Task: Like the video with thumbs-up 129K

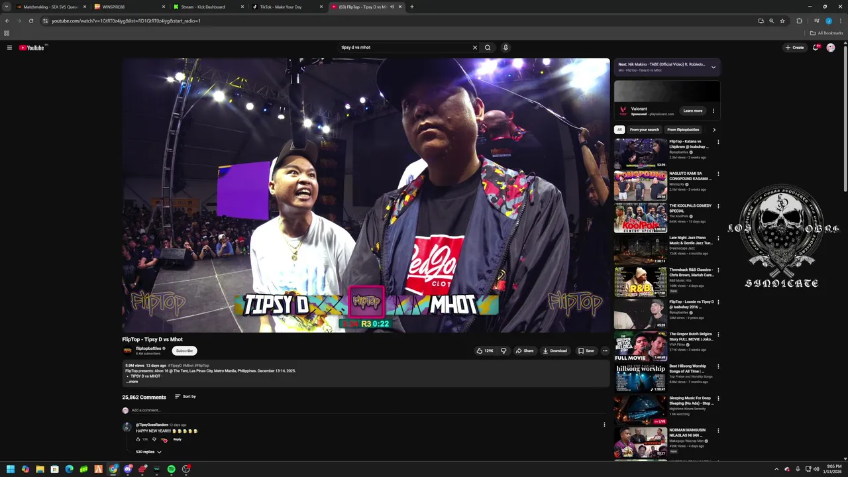Action: coord(486,350)
